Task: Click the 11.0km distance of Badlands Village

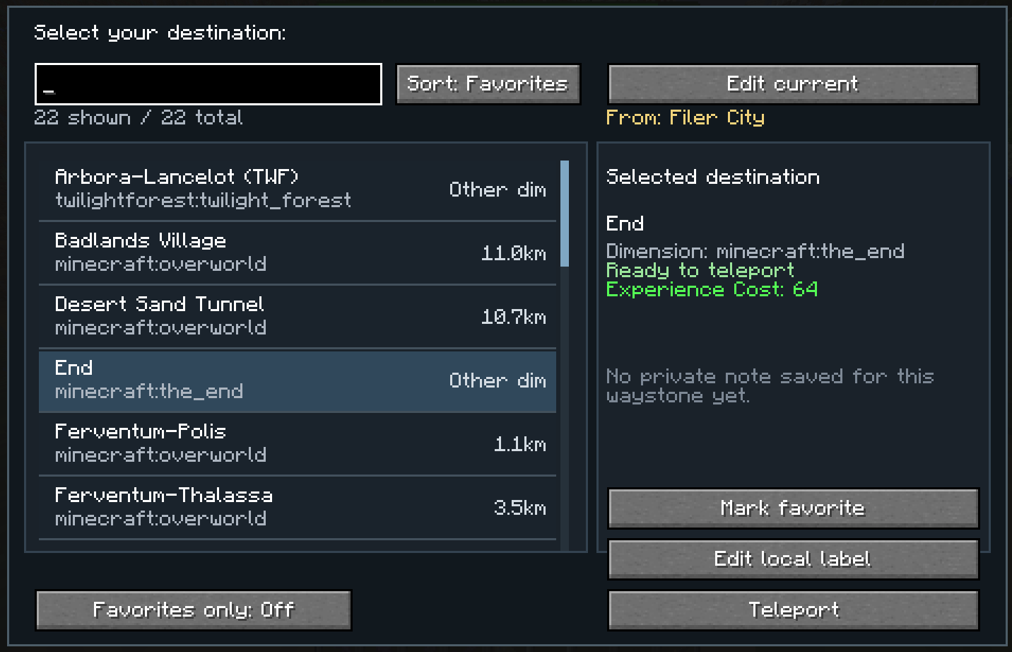Action: click(514, 253)
